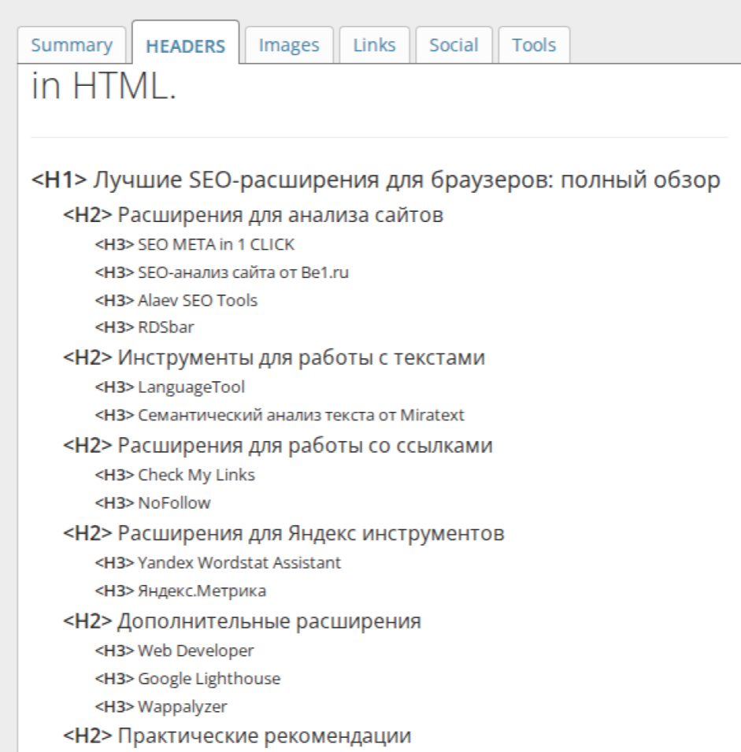This screenshot has height=752, width=741.
Task: Click H3 'Check My Links'
Action: (175, 475)
